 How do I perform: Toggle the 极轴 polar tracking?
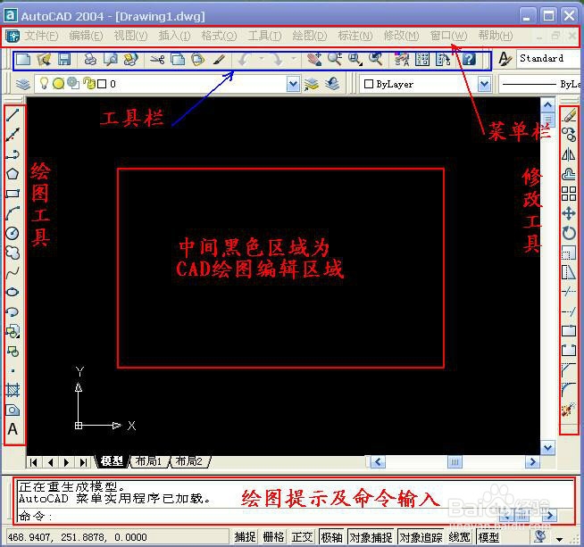(331, 537)
